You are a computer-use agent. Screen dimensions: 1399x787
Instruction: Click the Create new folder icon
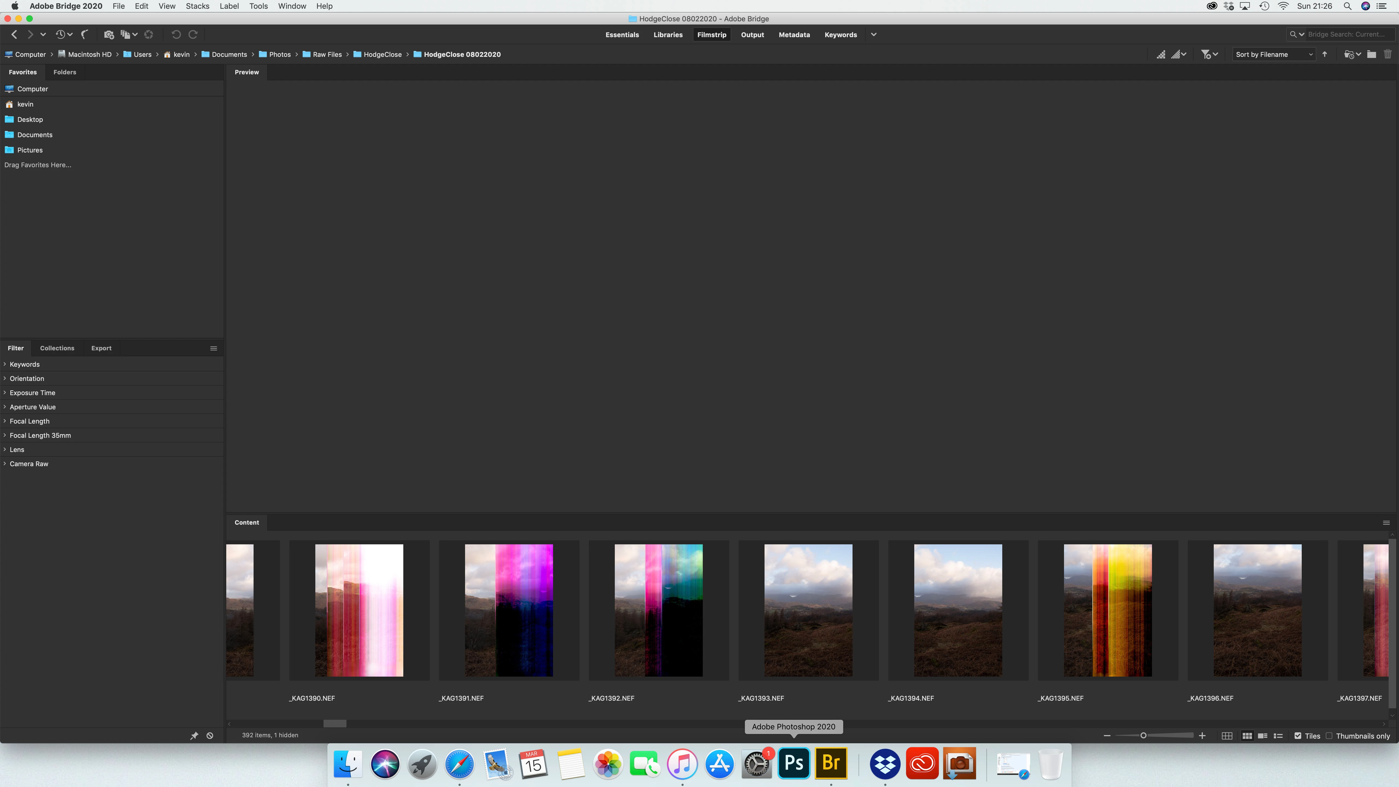click(1371, 54)
